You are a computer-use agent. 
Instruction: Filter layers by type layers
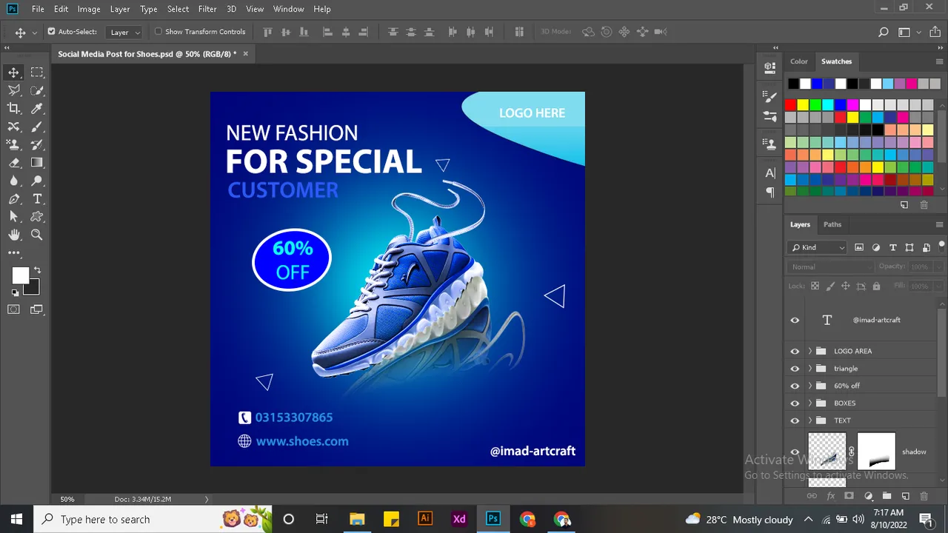click(892, 247)
